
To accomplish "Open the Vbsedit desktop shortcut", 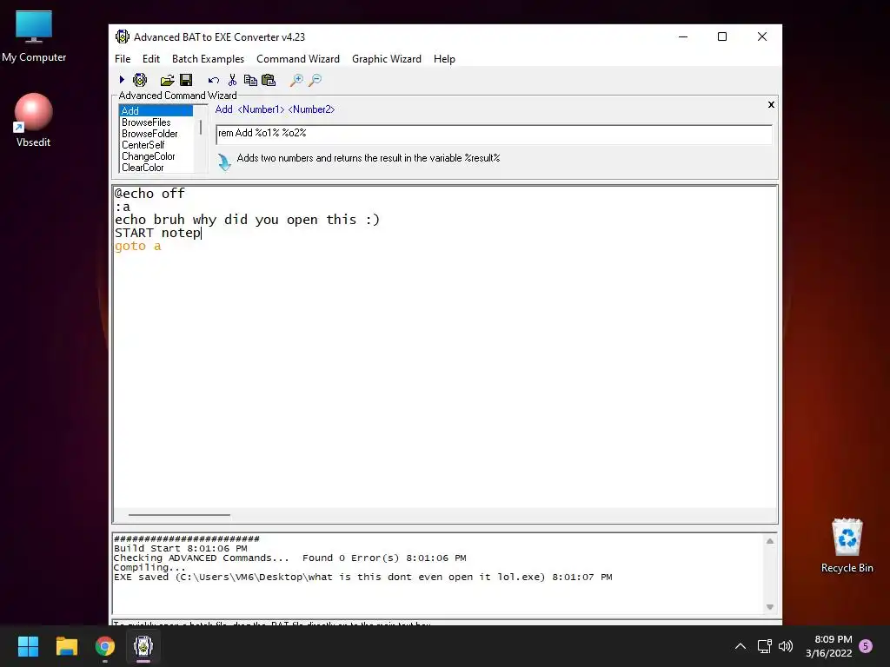I will (x=34, y=120).
